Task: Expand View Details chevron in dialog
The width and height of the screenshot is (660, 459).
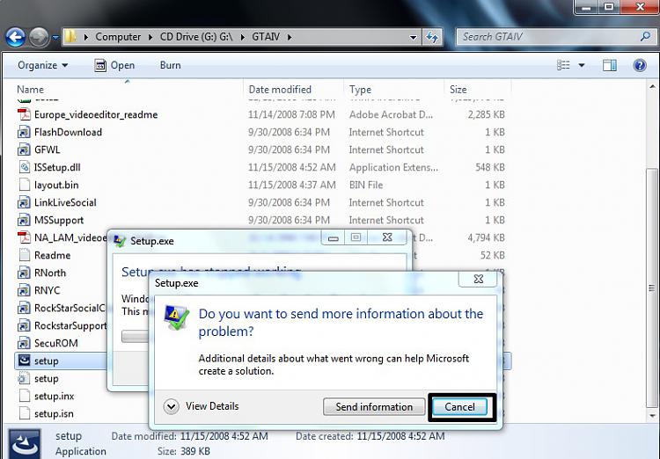Action: coord(172,406)
